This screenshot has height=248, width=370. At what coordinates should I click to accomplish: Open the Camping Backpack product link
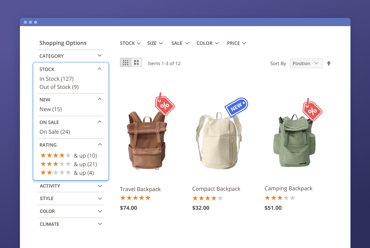pos(288,188)
